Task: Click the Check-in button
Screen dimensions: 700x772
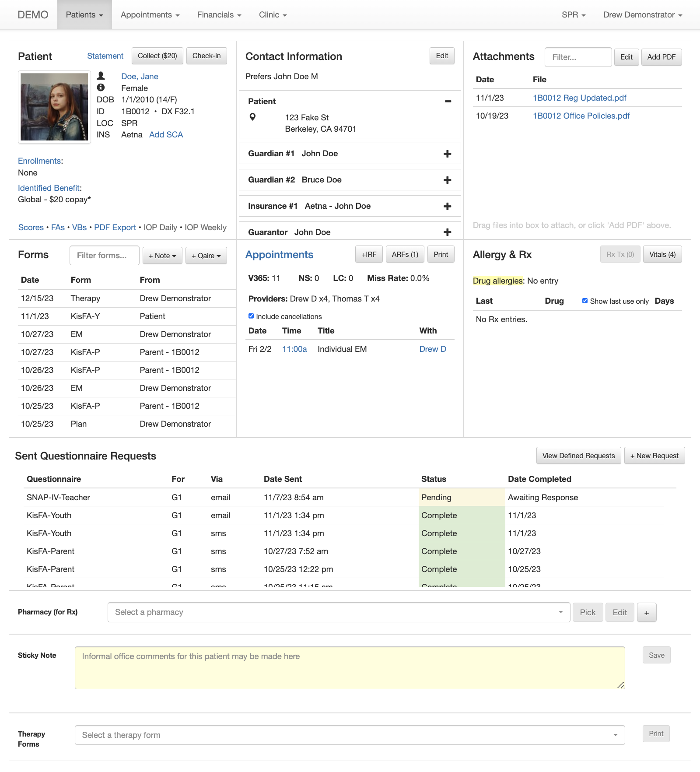Action: pos(206,56)
